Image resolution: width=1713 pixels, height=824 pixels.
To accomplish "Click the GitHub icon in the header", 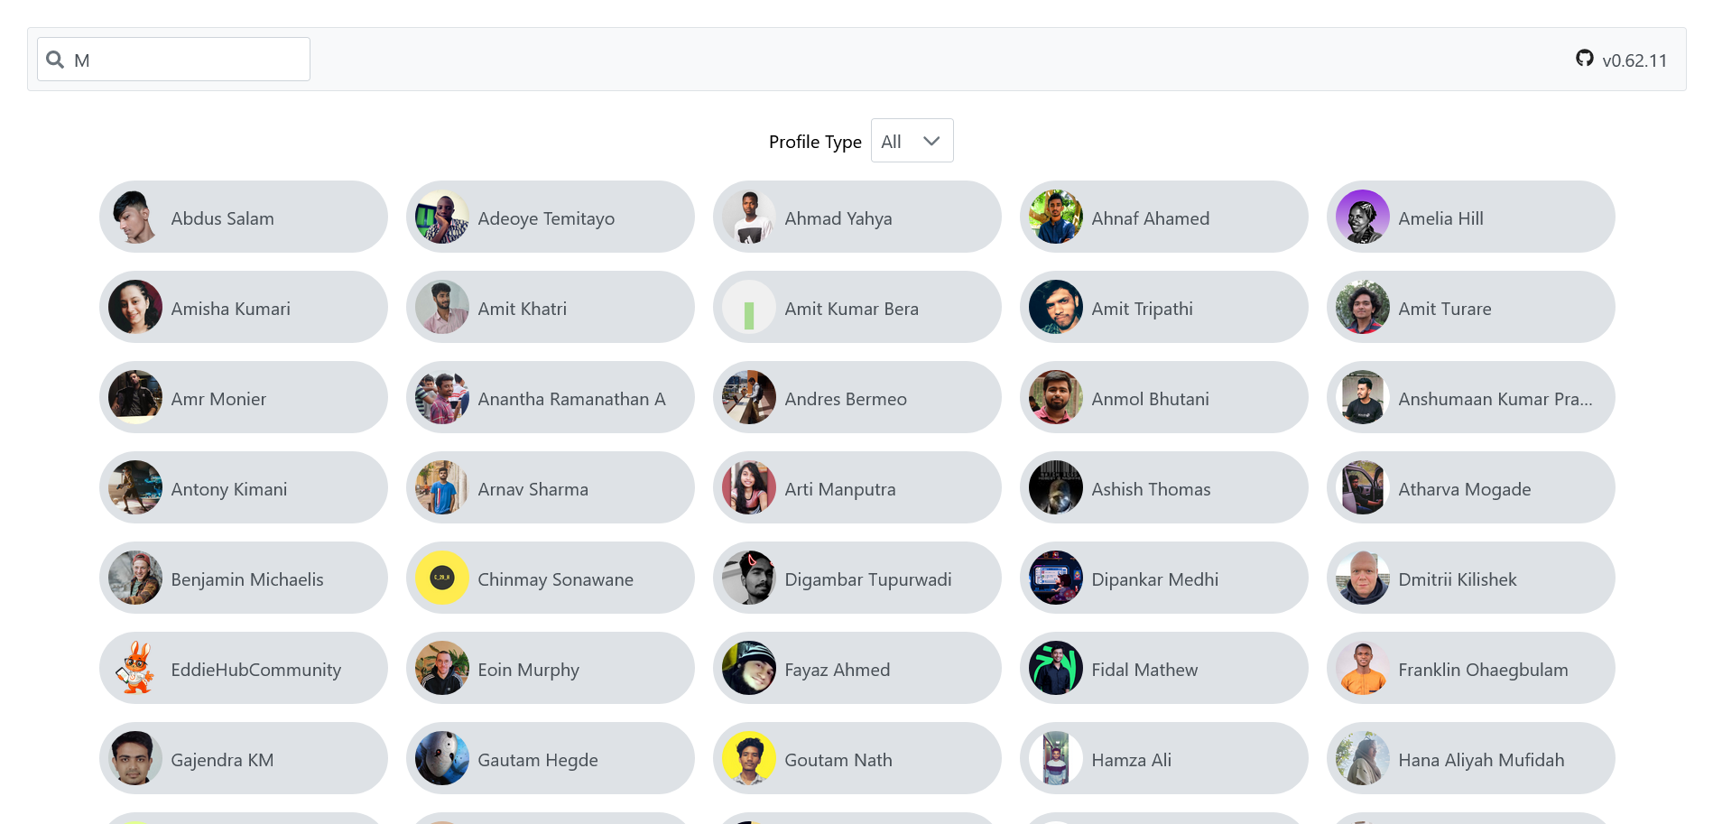I will (1586, 59).
